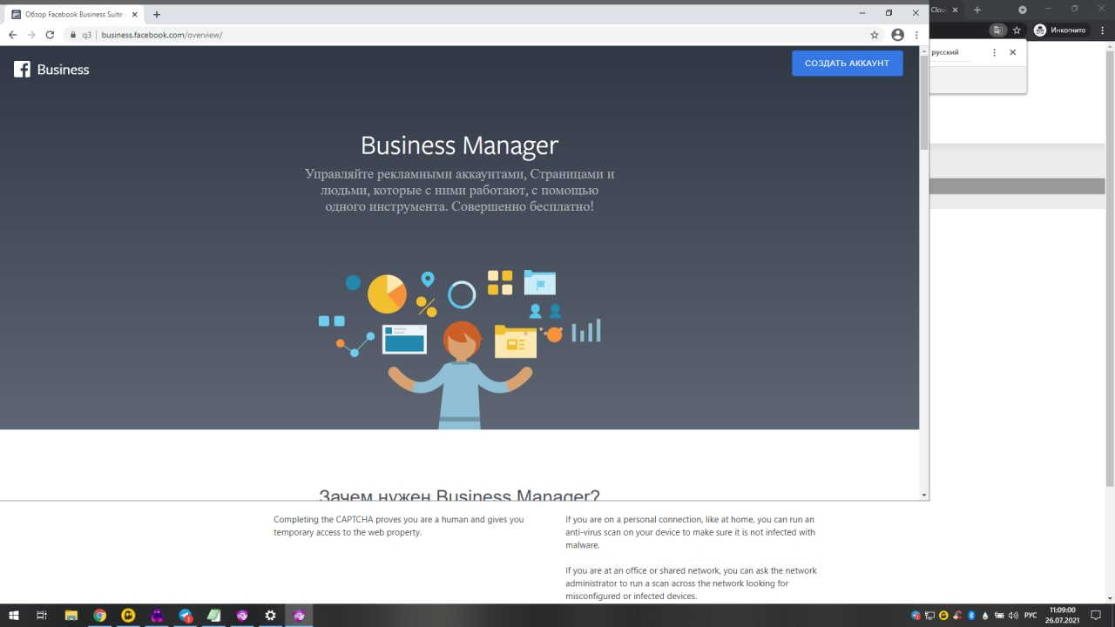Select the Обзор Facebook Business Suite tab

pos(74,14)
